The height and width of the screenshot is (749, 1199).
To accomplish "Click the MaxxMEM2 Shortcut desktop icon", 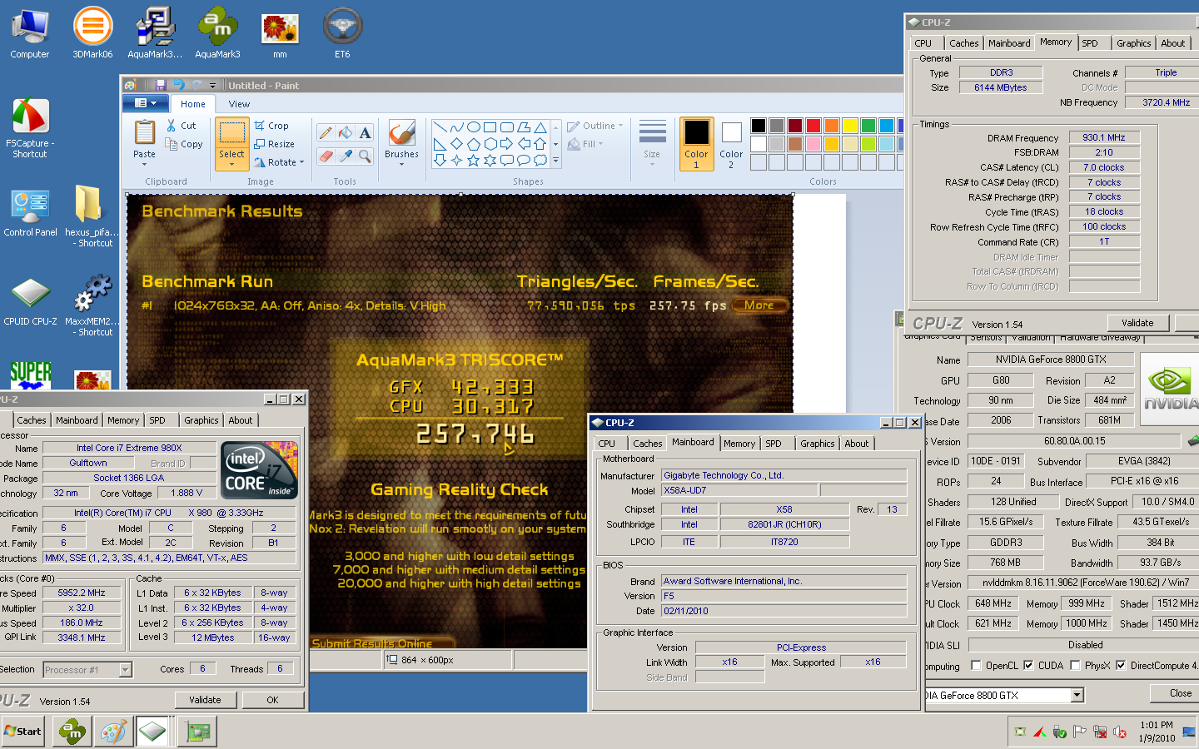I will tap(92, 305).
